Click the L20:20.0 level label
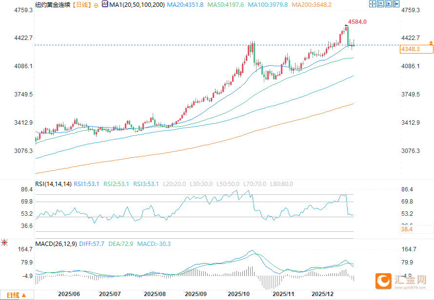Screen dimensions: 434x300 pos(175,184)
